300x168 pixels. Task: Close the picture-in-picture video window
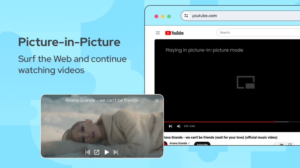point(157,101)
